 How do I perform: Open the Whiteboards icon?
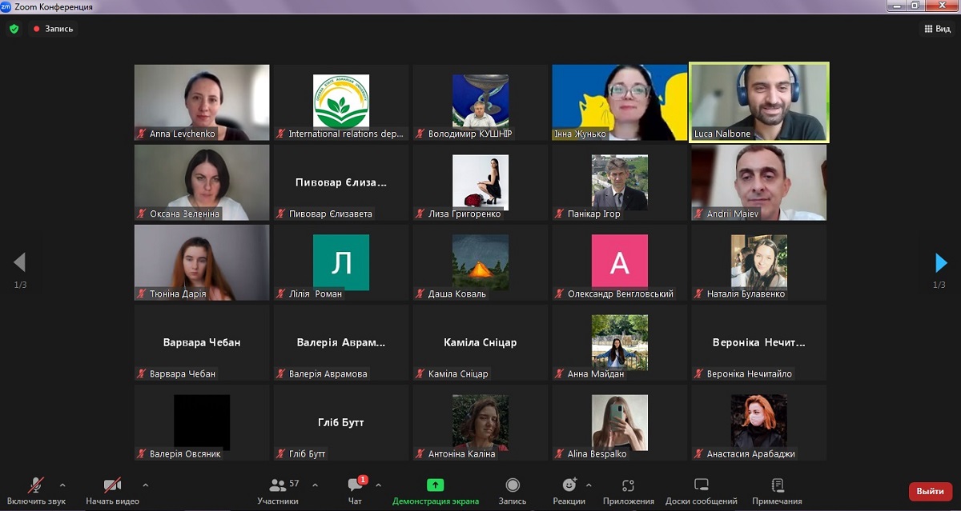tap(701, 485)
